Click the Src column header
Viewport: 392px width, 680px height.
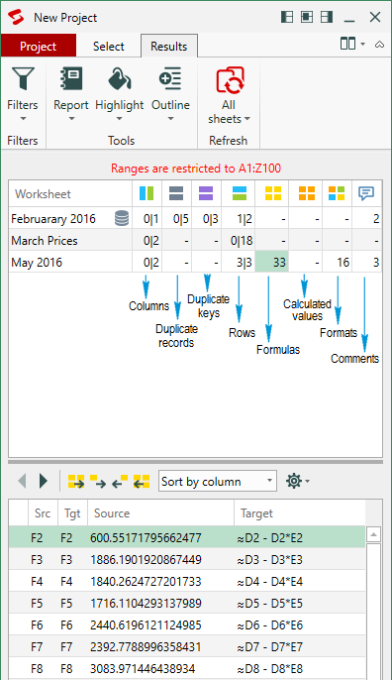43,513
